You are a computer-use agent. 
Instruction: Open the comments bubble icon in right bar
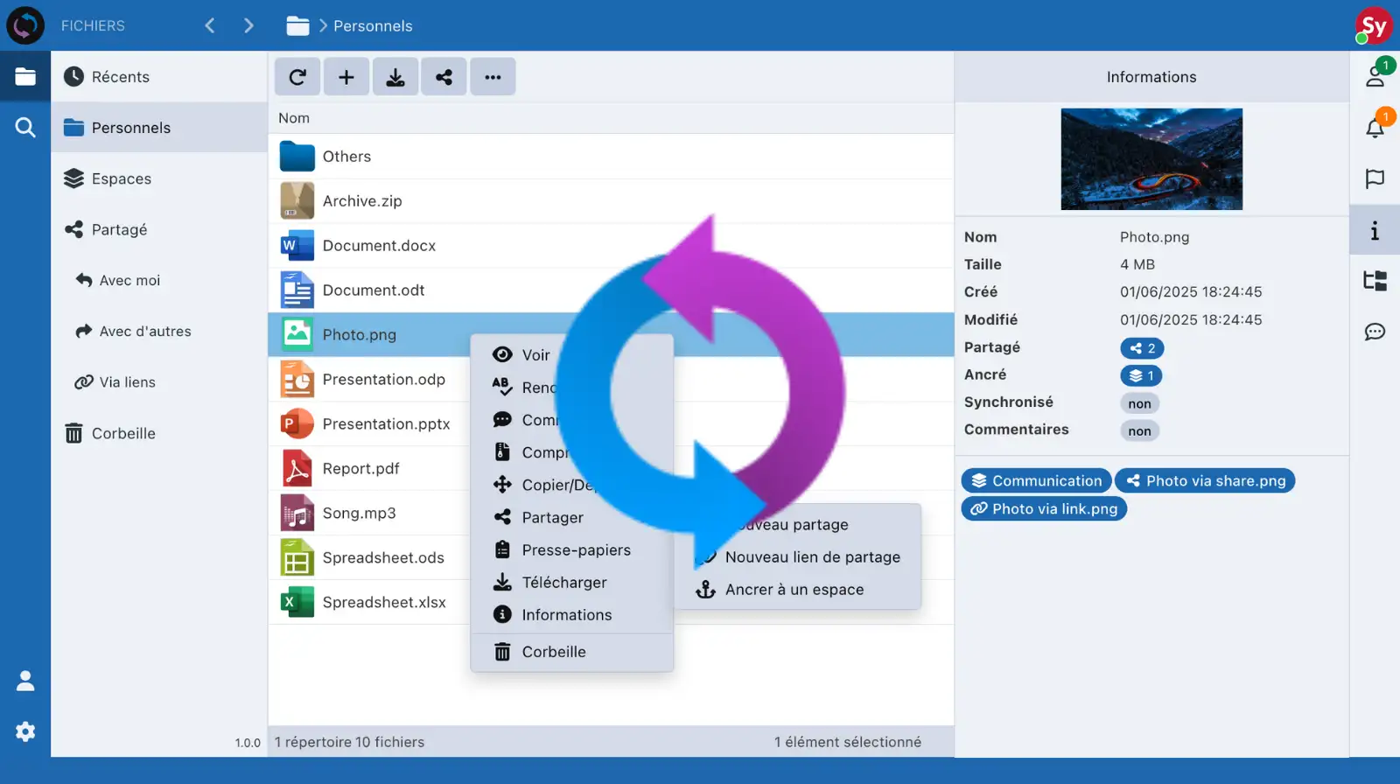click(x=1375, y=332)
